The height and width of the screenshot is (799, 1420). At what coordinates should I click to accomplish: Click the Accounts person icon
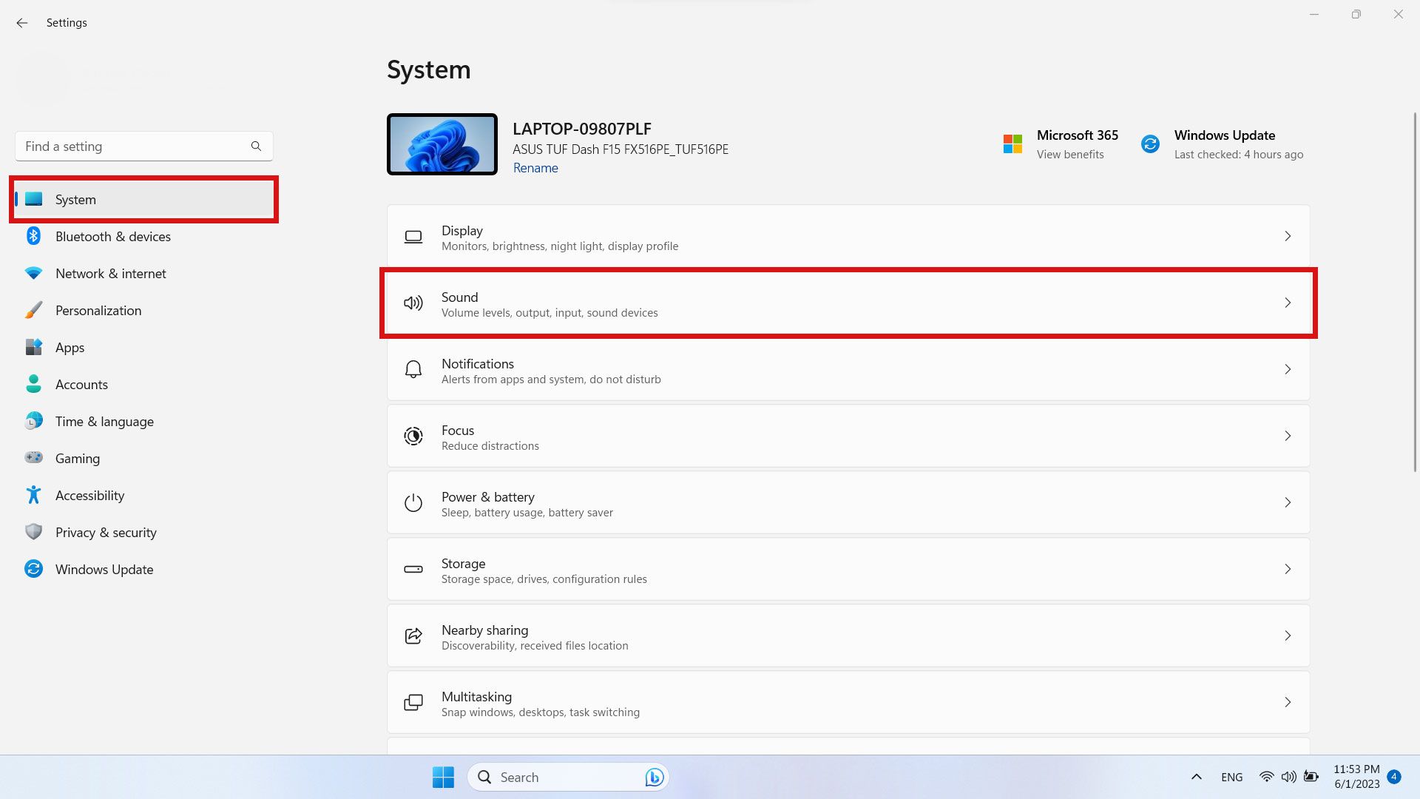click(x=34, y=384)
